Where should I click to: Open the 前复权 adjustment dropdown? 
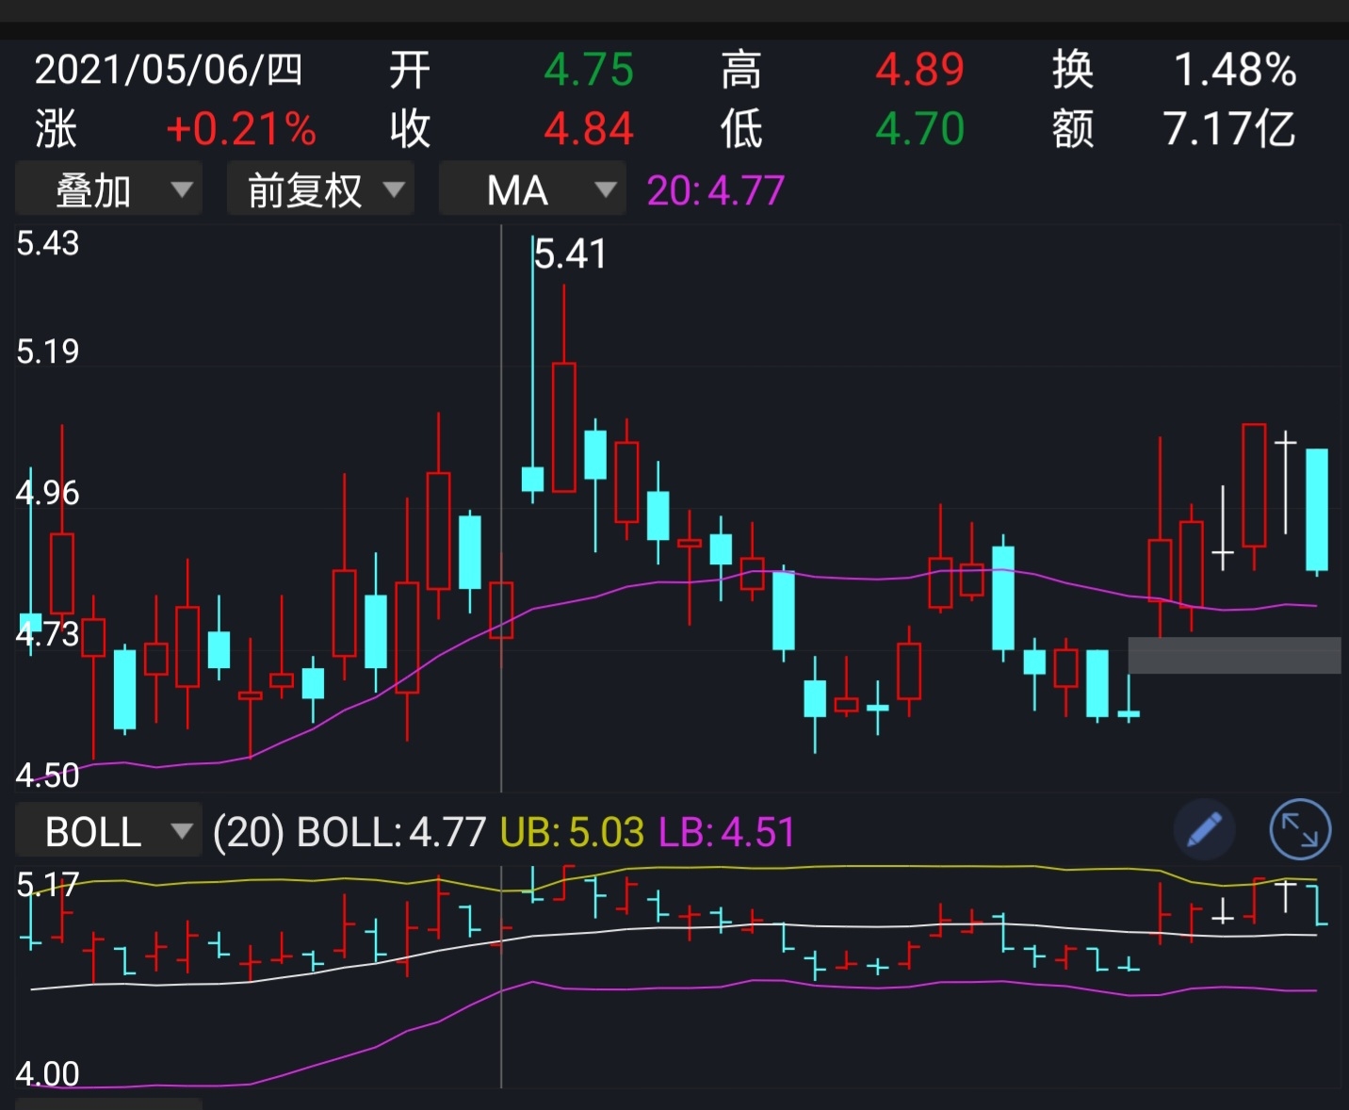point(320,189)
